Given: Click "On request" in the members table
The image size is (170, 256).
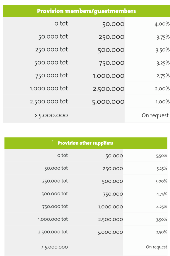Looking at the screenshot, I should tap(155, 115).
